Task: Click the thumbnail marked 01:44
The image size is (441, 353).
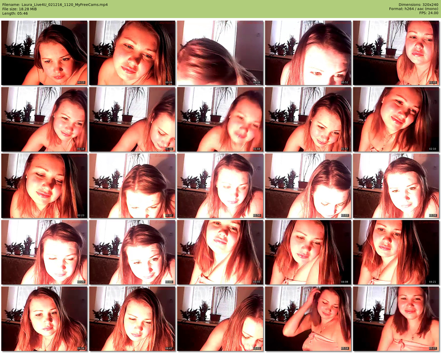Action: (x=220, y=119)
